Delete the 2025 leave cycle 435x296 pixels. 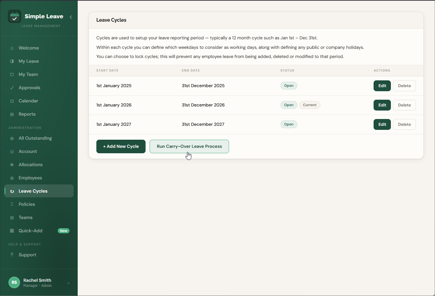[x=404, y=86]
